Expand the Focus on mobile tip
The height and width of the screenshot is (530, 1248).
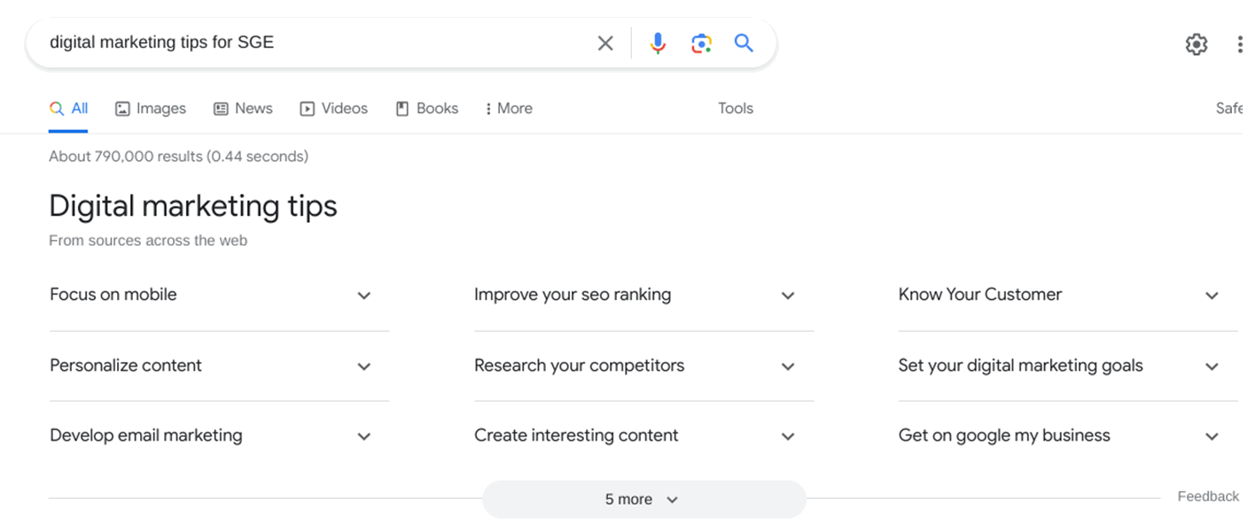[x=364, y=296]
